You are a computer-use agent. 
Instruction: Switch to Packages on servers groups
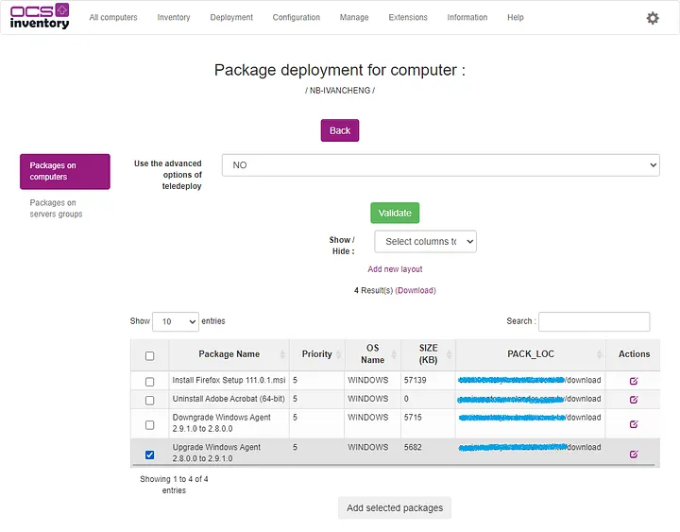pos(56,208)
